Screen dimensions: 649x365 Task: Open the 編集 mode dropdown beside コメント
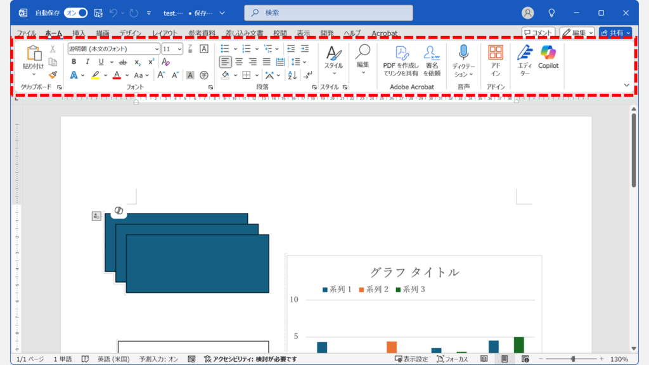coord(577,33)
